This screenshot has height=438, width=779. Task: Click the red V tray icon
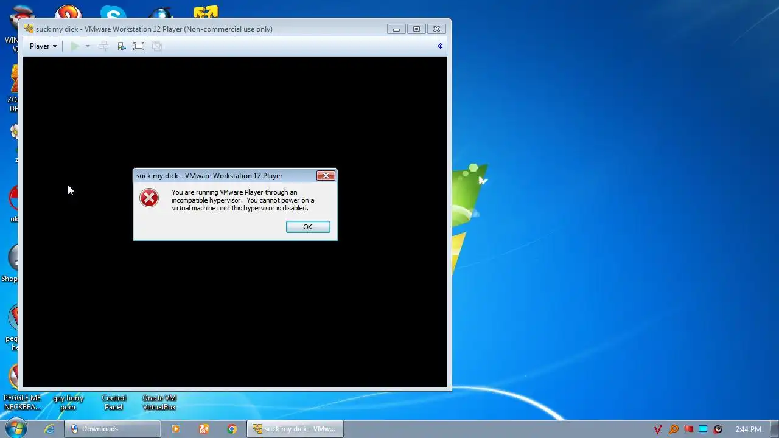point(658,429)
